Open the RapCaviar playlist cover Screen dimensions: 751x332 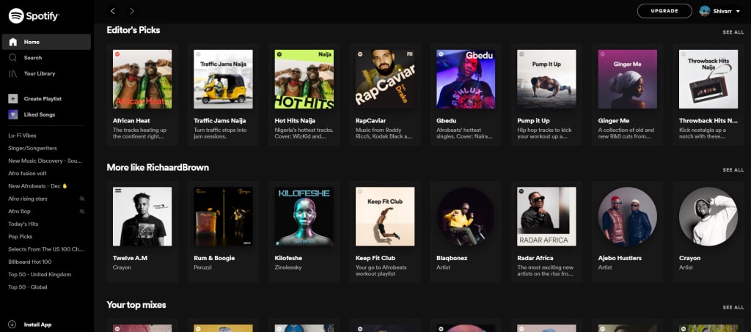pos(385,79)
